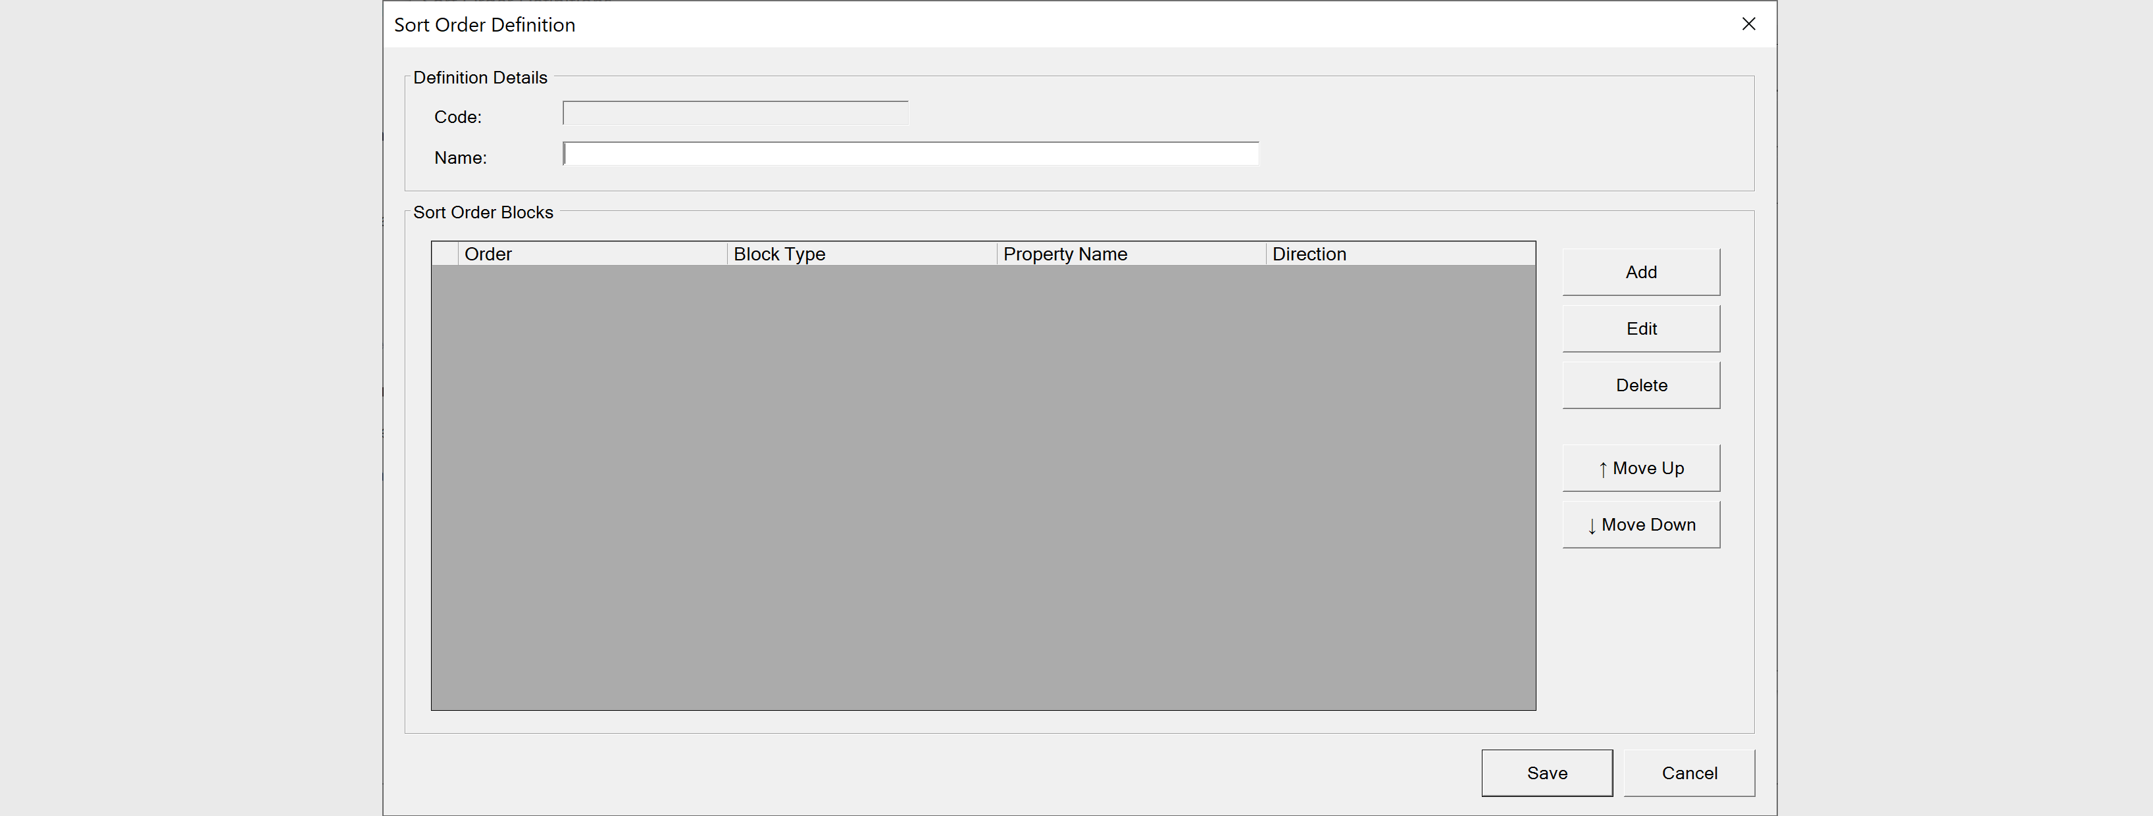Click the Sort Order Definition title bar
The width and height of the screenshot is (2153, 816).
point(485,24)
